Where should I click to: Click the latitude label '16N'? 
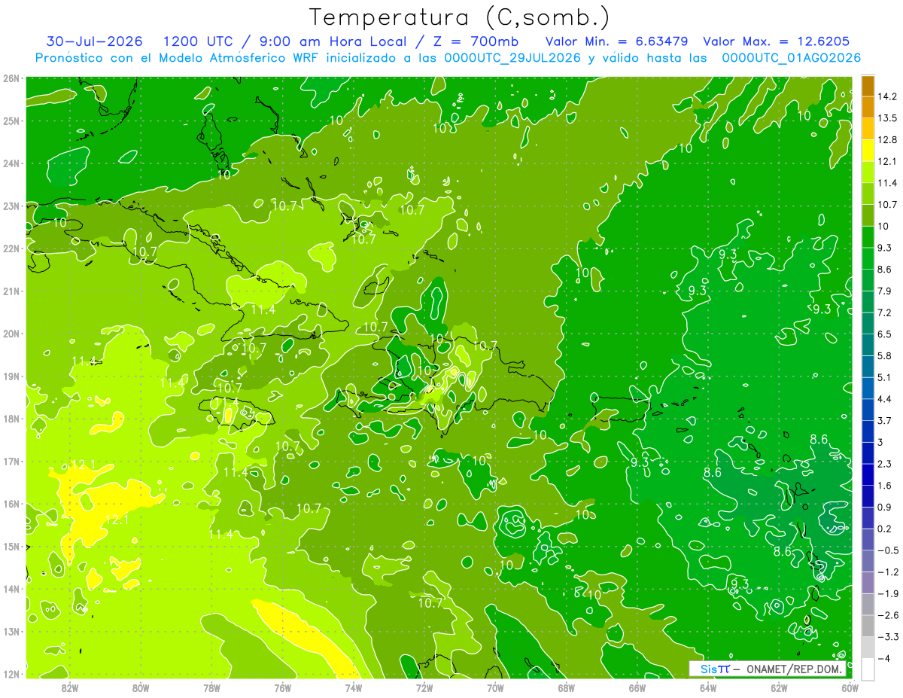coord(11,504)
